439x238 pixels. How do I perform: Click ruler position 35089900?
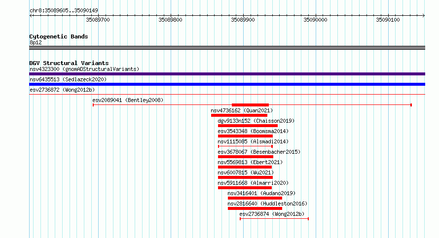pos(243,20)
